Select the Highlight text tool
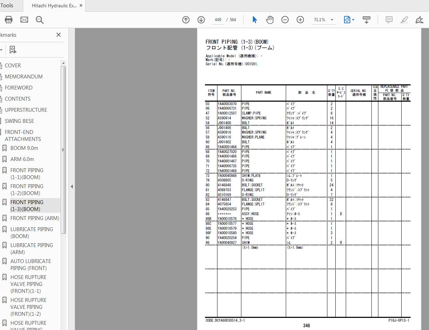429x330 pixels. click(404, 20)
